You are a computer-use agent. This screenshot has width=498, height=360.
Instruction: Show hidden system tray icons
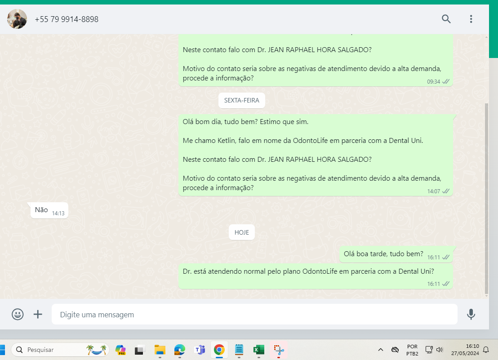pyautogui.click(x=381, y=350)
